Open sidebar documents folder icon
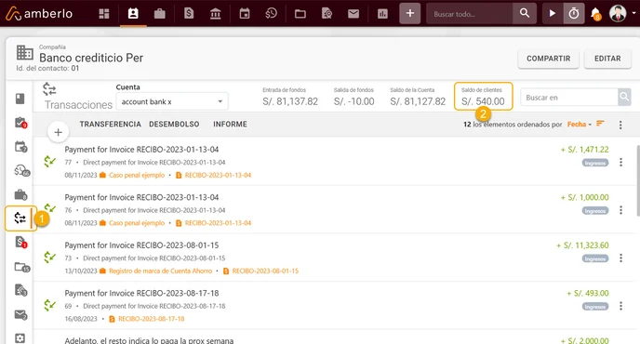The width and height of the screenshot is (640, 344). click(x=21, y=267)
